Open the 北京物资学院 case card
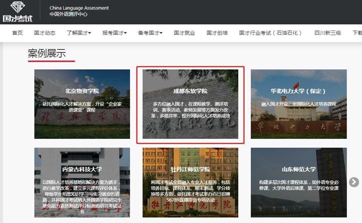This screenshot has height=223, width=362. click(82, 104)
